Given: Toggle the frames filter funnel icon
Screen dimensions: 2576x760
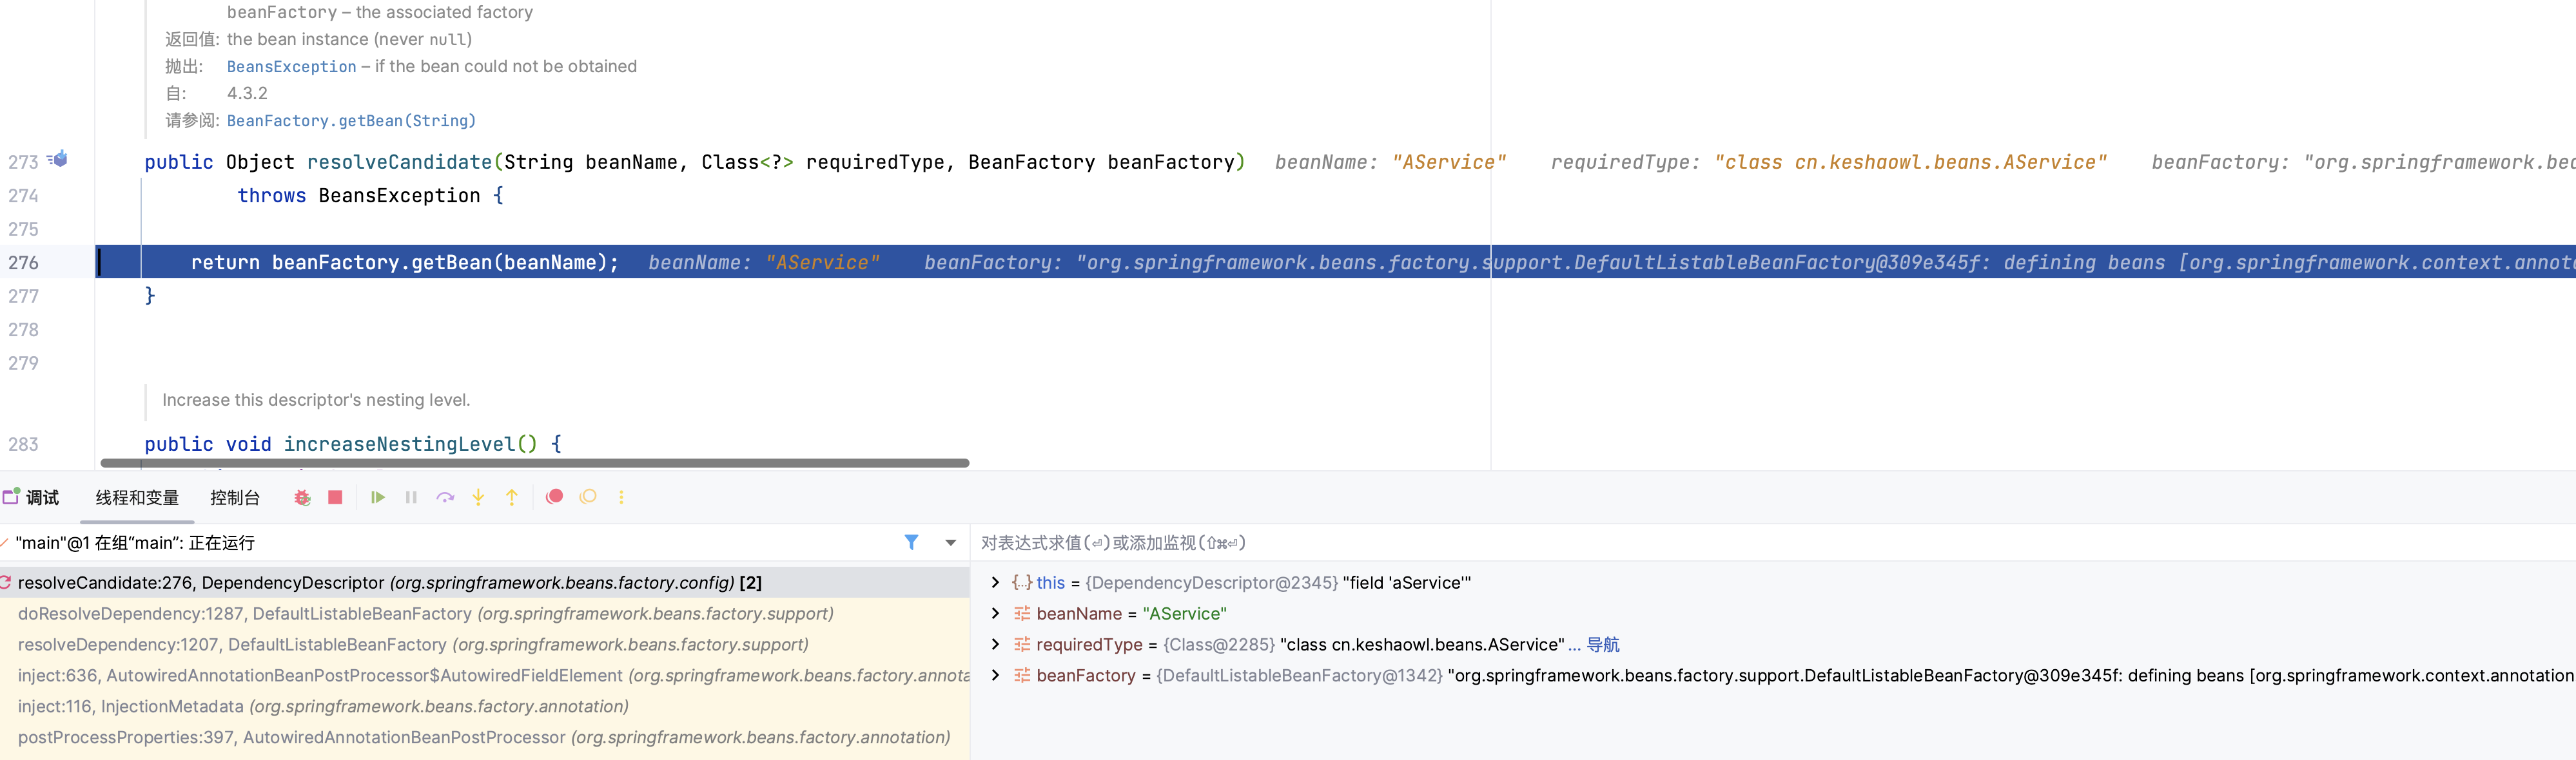Looking at the screenshot, I should tap(911, 542).
